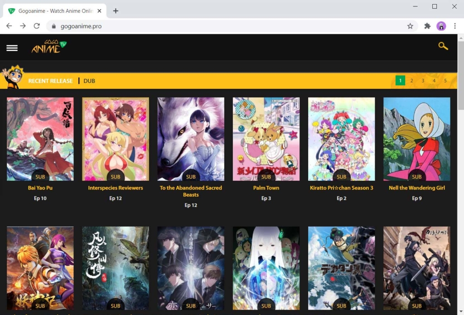Switch to the RECENT RELEASE tab
Screen dimensions: 464x315
[50, 81]
